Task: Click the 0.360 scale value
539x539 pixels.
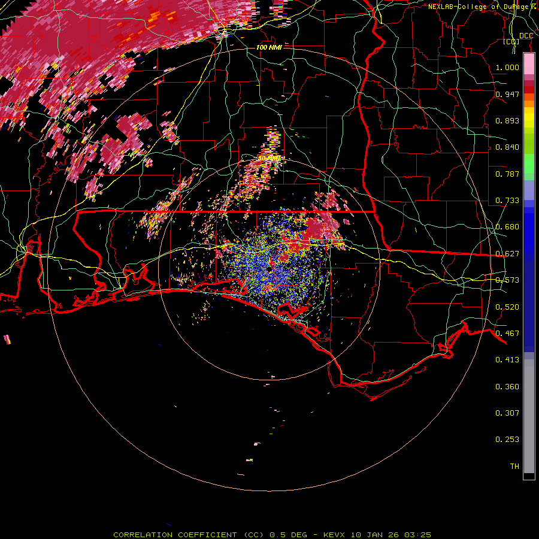Action: tap(507, 387)
